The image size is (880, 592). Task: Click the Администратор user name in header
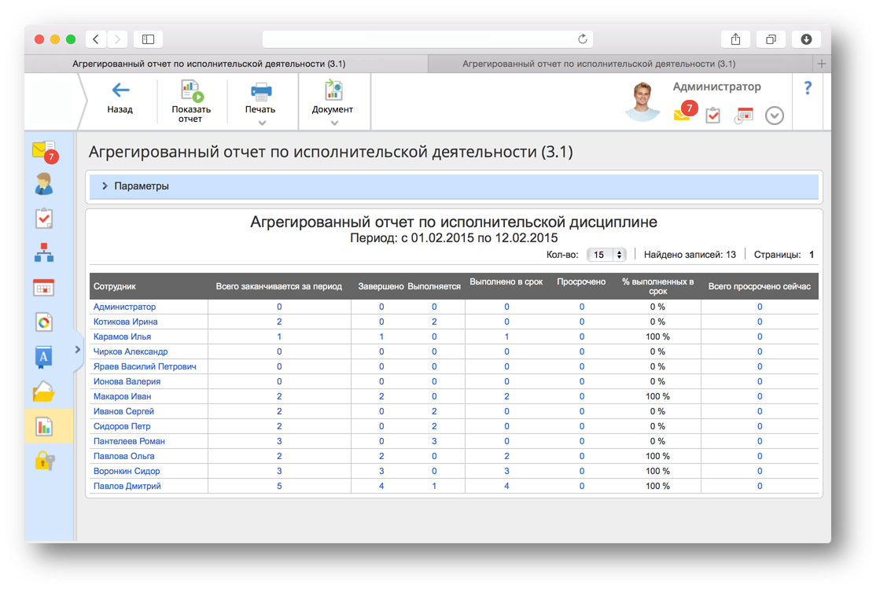tap(716, 86)
